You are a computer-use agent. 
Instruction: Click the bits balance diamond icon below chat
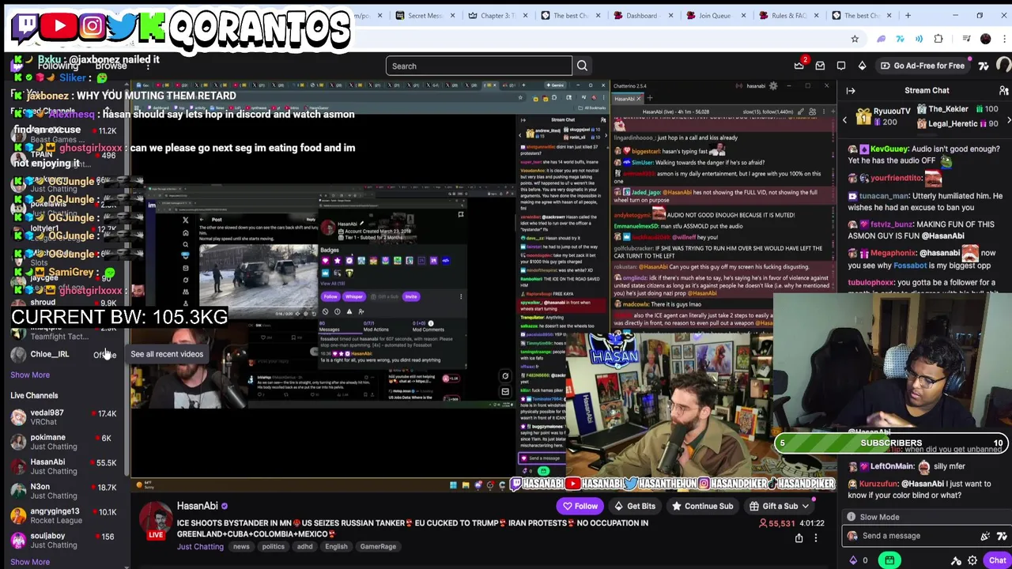853,560
